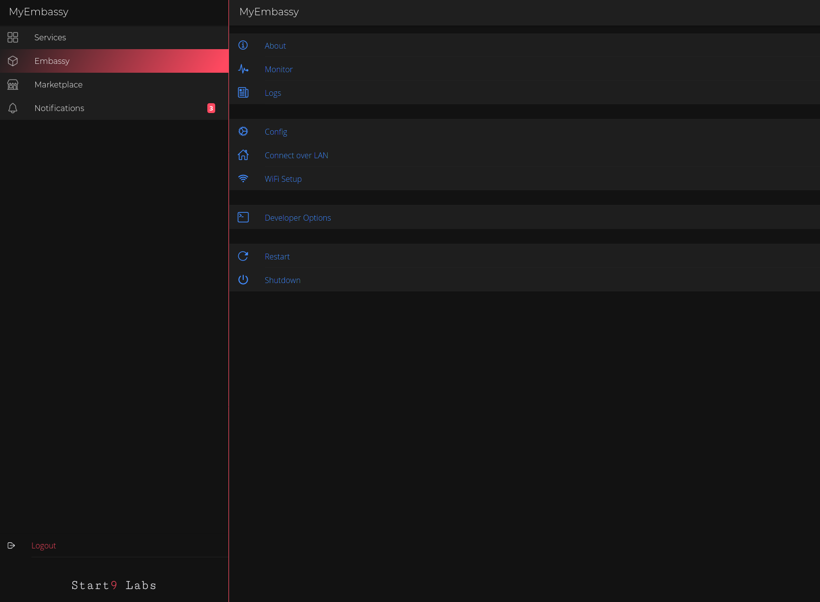Screen dimensions: 820x602
Task: Open the WiFi Setup link
Action: (283, 179)
